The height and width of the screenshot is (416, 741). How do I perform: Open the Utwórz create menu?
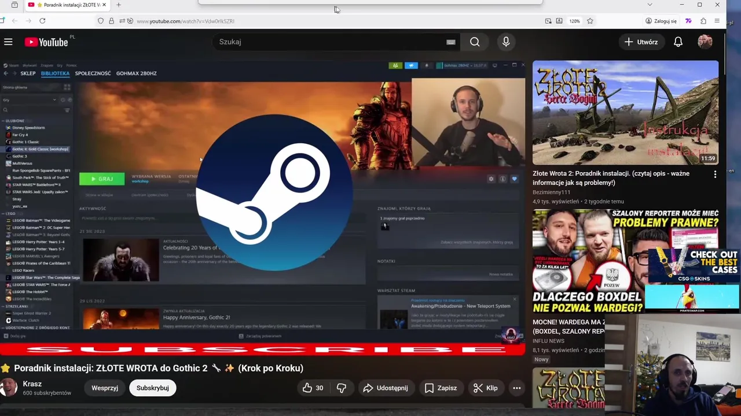pyautogui.click(x=641, y=42)
